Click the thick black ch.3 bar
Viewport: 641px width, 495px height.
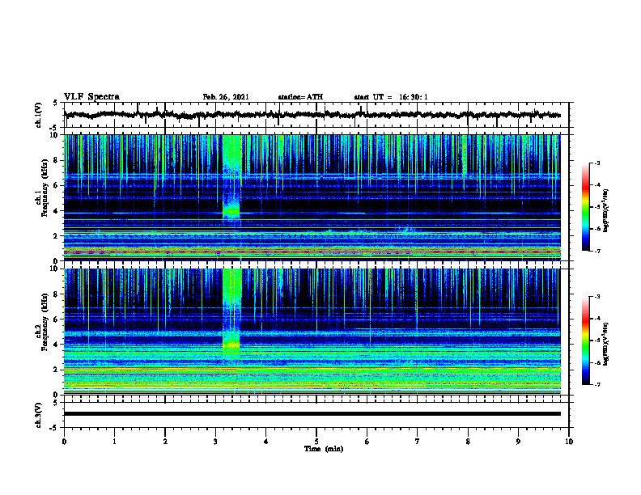coord(312,414)
